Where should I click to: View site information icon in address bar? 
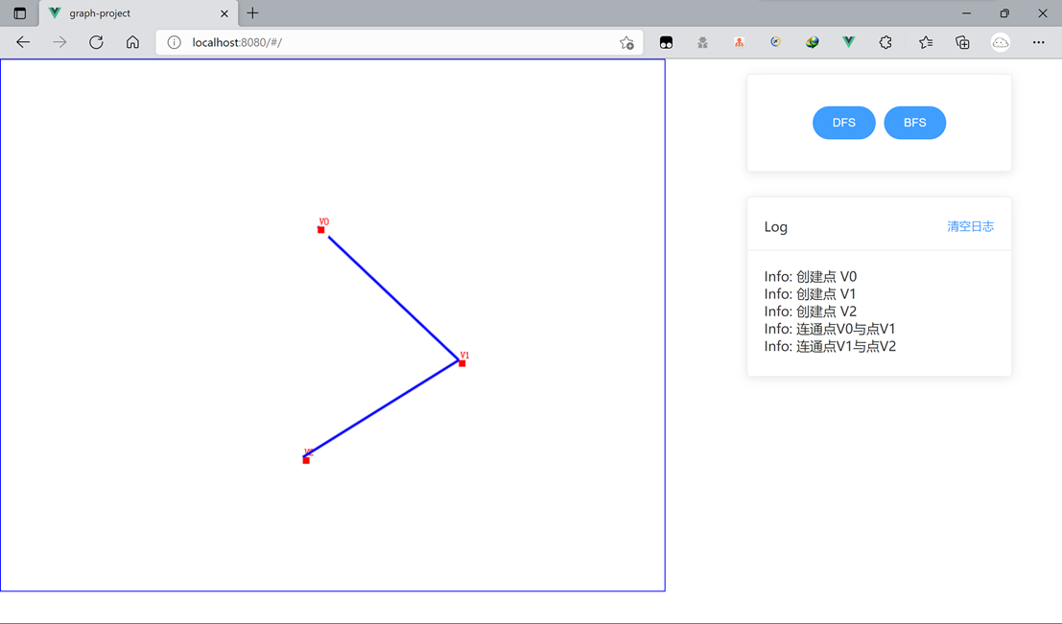pos(174,42)
